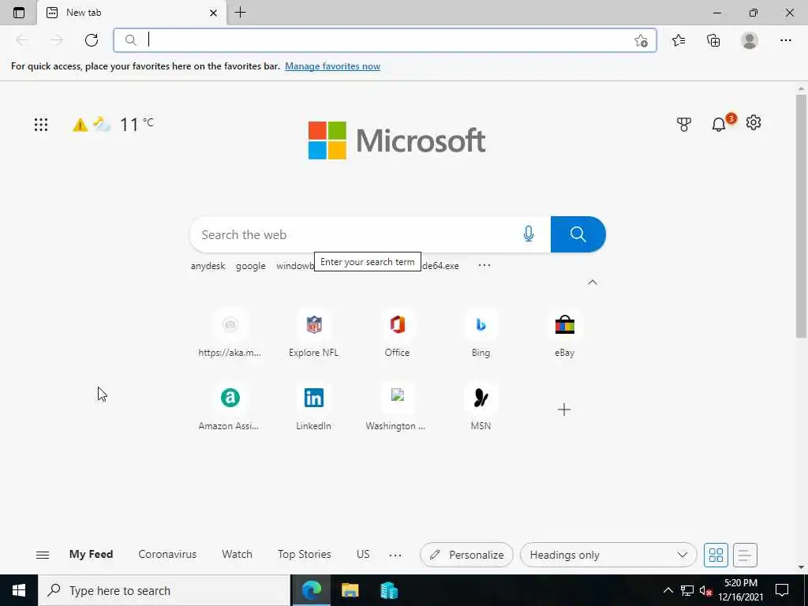Open page settings gear icon
Viewport: 808px width, 606px height.
(754, 122)
